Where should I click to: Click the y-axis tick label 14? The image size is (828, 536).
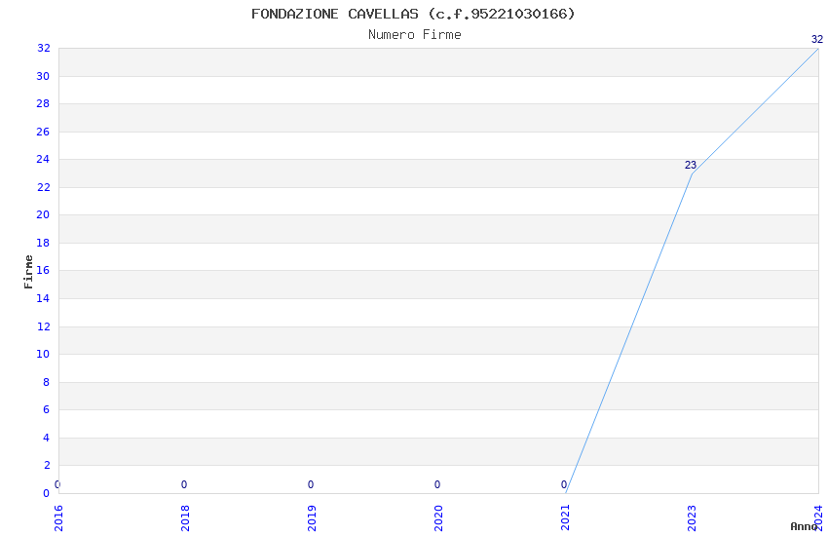pos(43,298)
